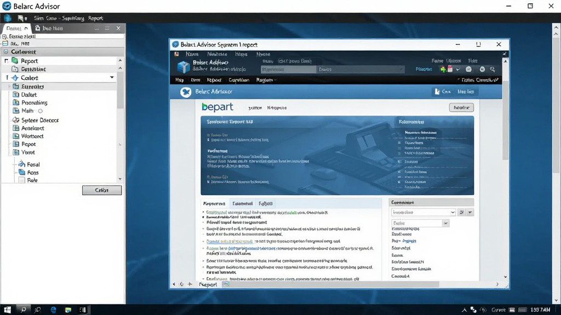Click the inner window vertical scrollbar thumb
Image resolution: width=561 pixels, height=315 pixels.
point(505,121)
